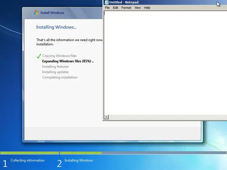Click 'Expanding Windows files (85%)' step
This screenshot has height=170, width=227.
68,61
